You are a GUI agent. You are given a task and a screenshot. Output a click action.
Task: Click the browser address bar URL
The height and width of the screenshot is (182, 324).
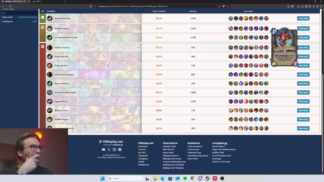[x=133, y=6]
